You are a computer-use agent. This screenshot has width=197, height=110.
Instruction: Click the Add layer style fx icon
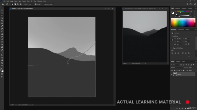pyautogui.click(x=180, y=108)
